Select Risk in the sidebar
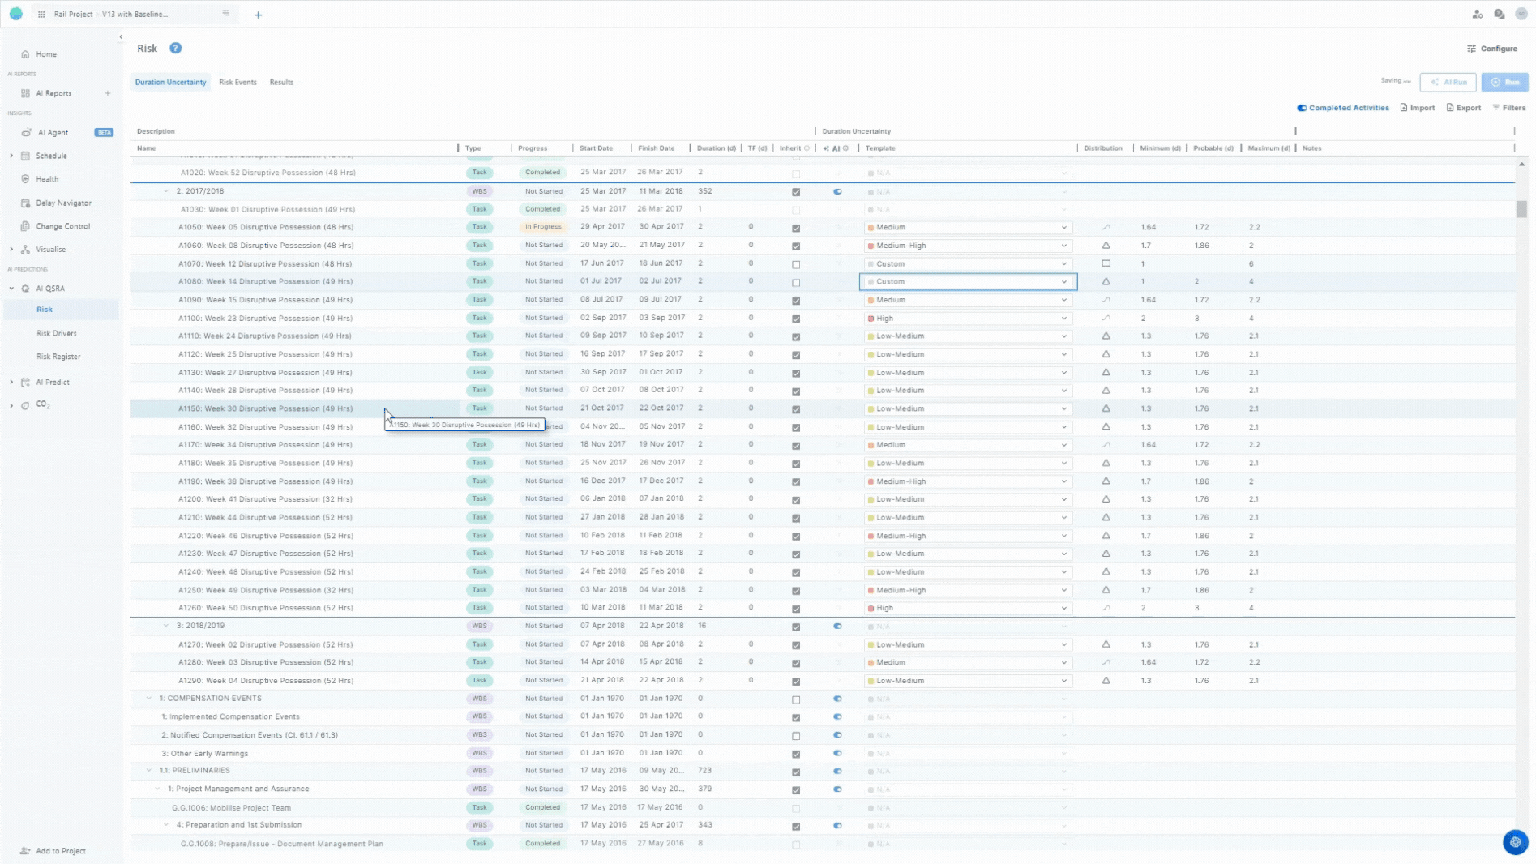Image resolution: width=1536 pixels, height=864 pixels. (45, 310)
